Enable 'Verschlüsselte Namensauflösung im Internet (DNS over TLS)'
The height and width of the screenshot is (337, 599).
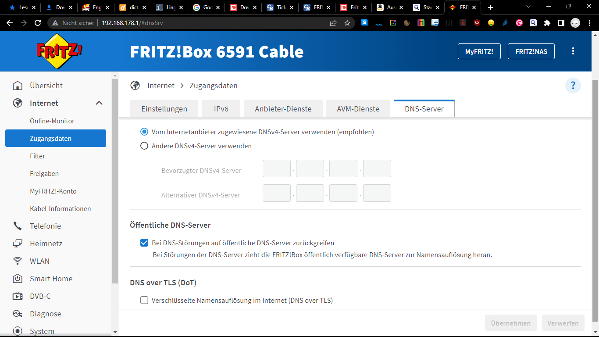pos(144,301)
